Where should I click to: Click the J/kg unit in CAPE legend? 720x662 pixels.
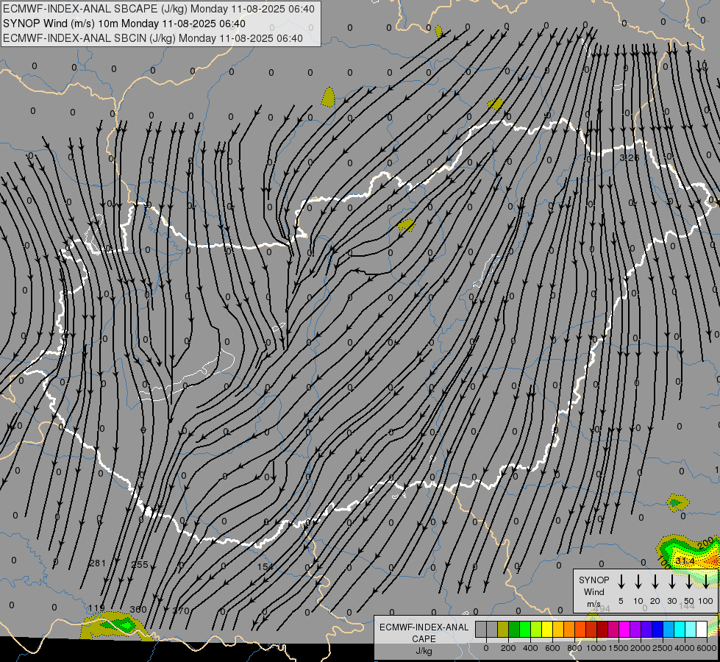click(x=424, y=651)
